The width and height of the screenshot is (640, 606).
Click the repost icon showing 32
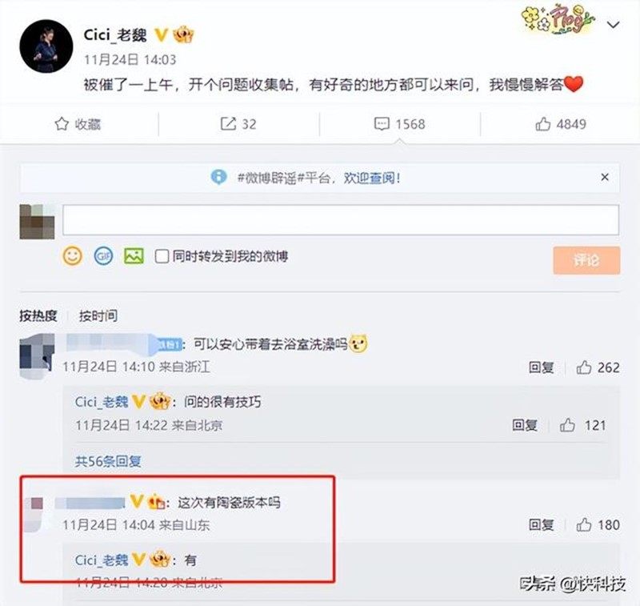(228, 124)
